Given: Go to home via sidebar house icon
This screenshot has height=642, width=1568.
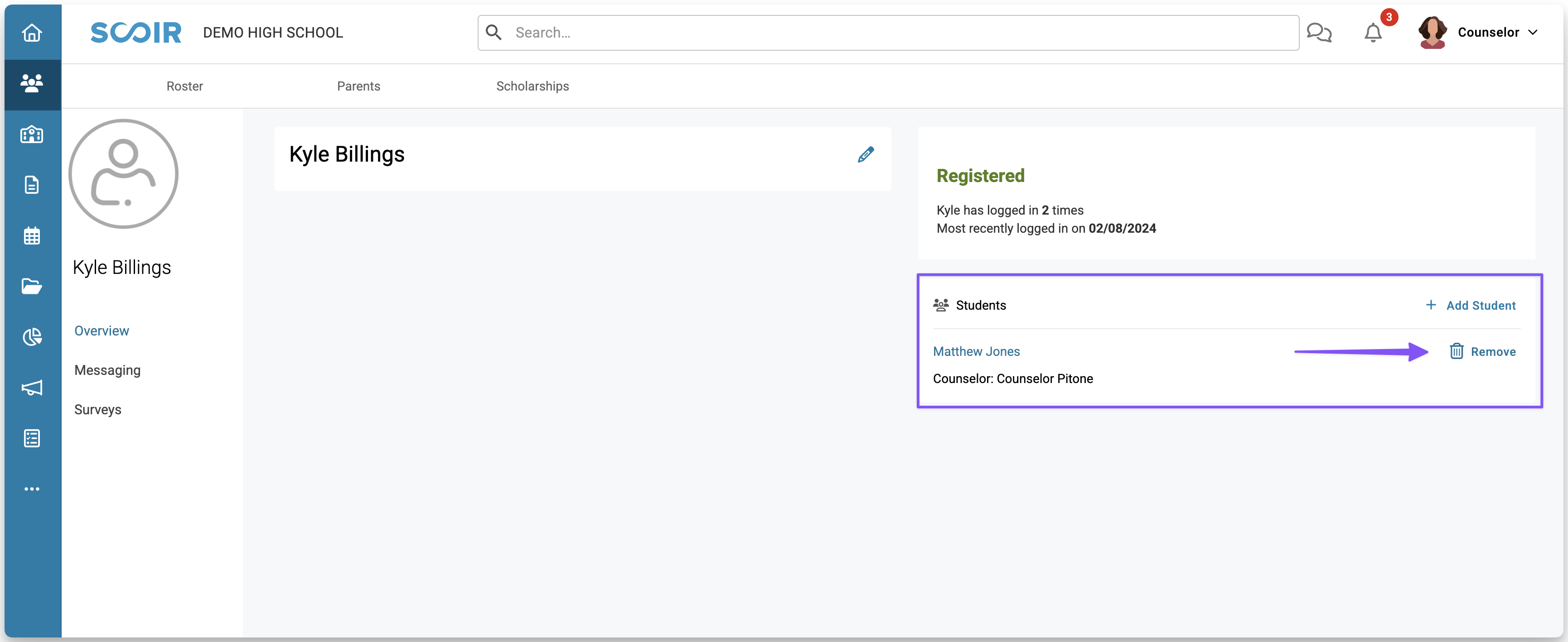Looking at the screenshot, I should pyautogui.click(x=32, y=33).
